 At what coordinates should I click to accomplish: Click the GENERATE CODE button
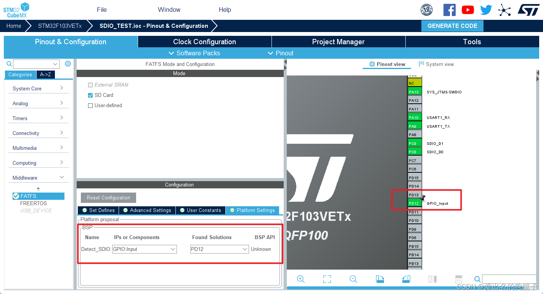tap(452, 26)
